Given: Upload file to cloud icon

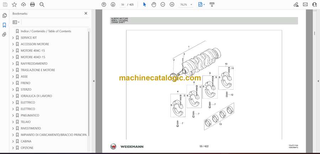Looking at the screenshot, I should coord(23,5).
